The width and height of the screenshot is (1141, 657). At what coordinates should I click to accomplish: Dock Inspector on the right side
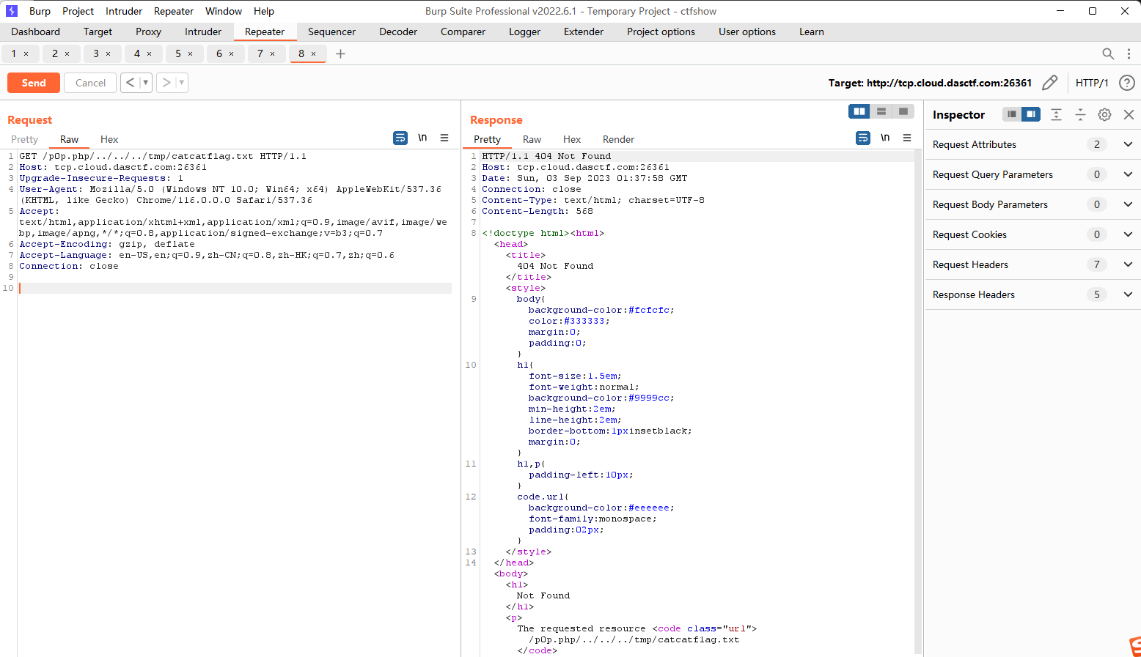click(1031, 114)
